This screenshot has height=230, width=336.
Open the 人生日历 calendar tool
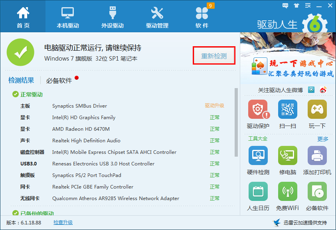click(x=258, y=192)
